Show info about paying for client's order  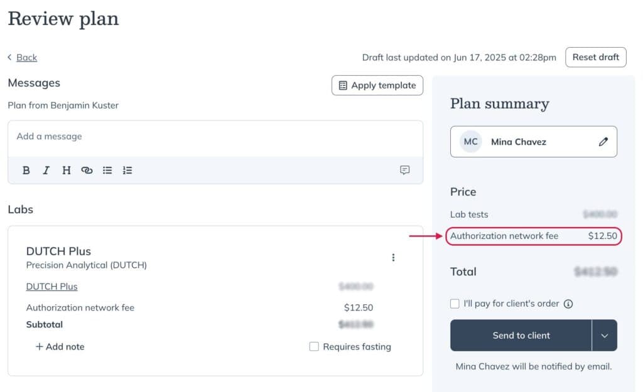pos(568,304)
